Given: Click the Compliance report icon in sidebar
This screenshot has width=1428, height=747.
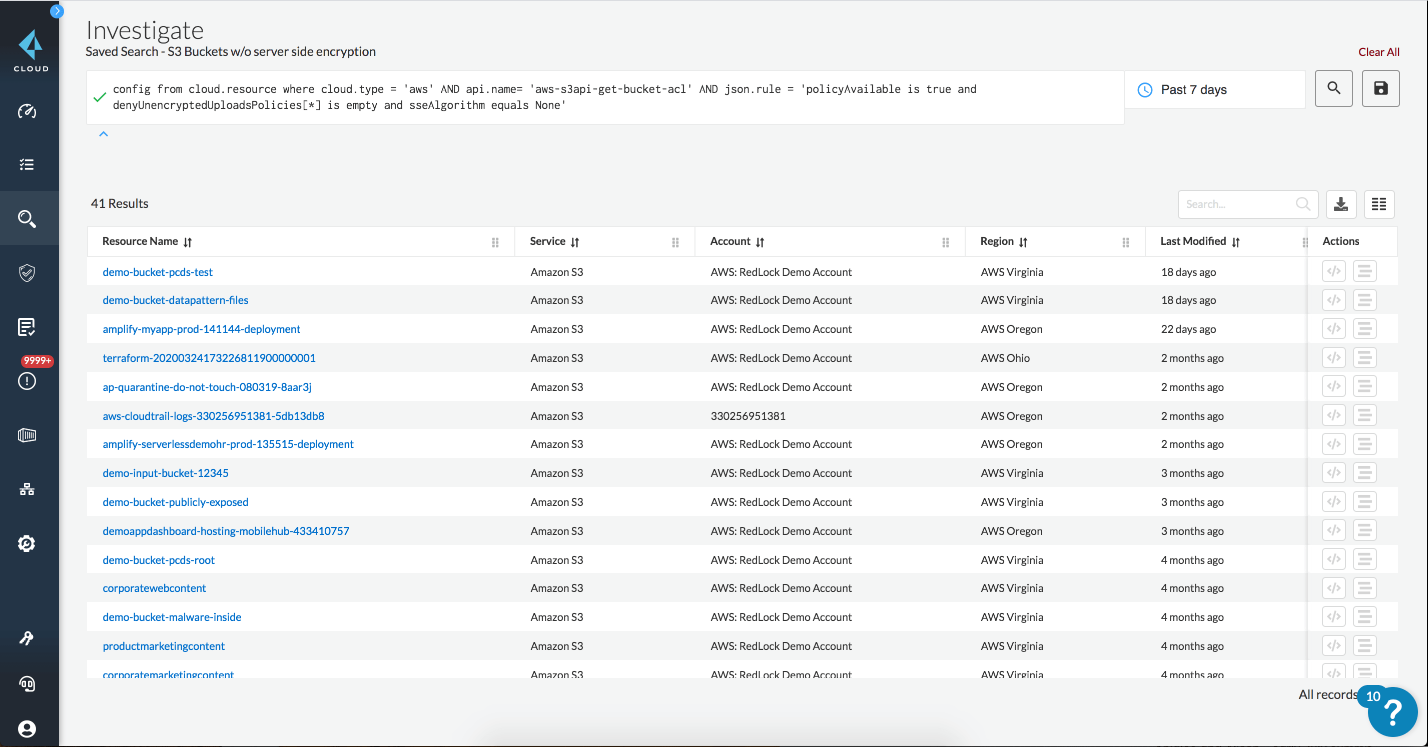Looking at the screenshot, I should click(x=27, y=327).
